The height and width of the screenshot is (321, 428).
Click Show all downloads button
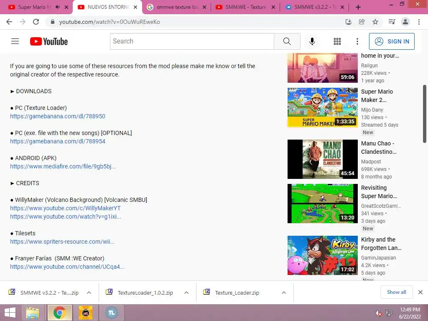tap(396, 292)
